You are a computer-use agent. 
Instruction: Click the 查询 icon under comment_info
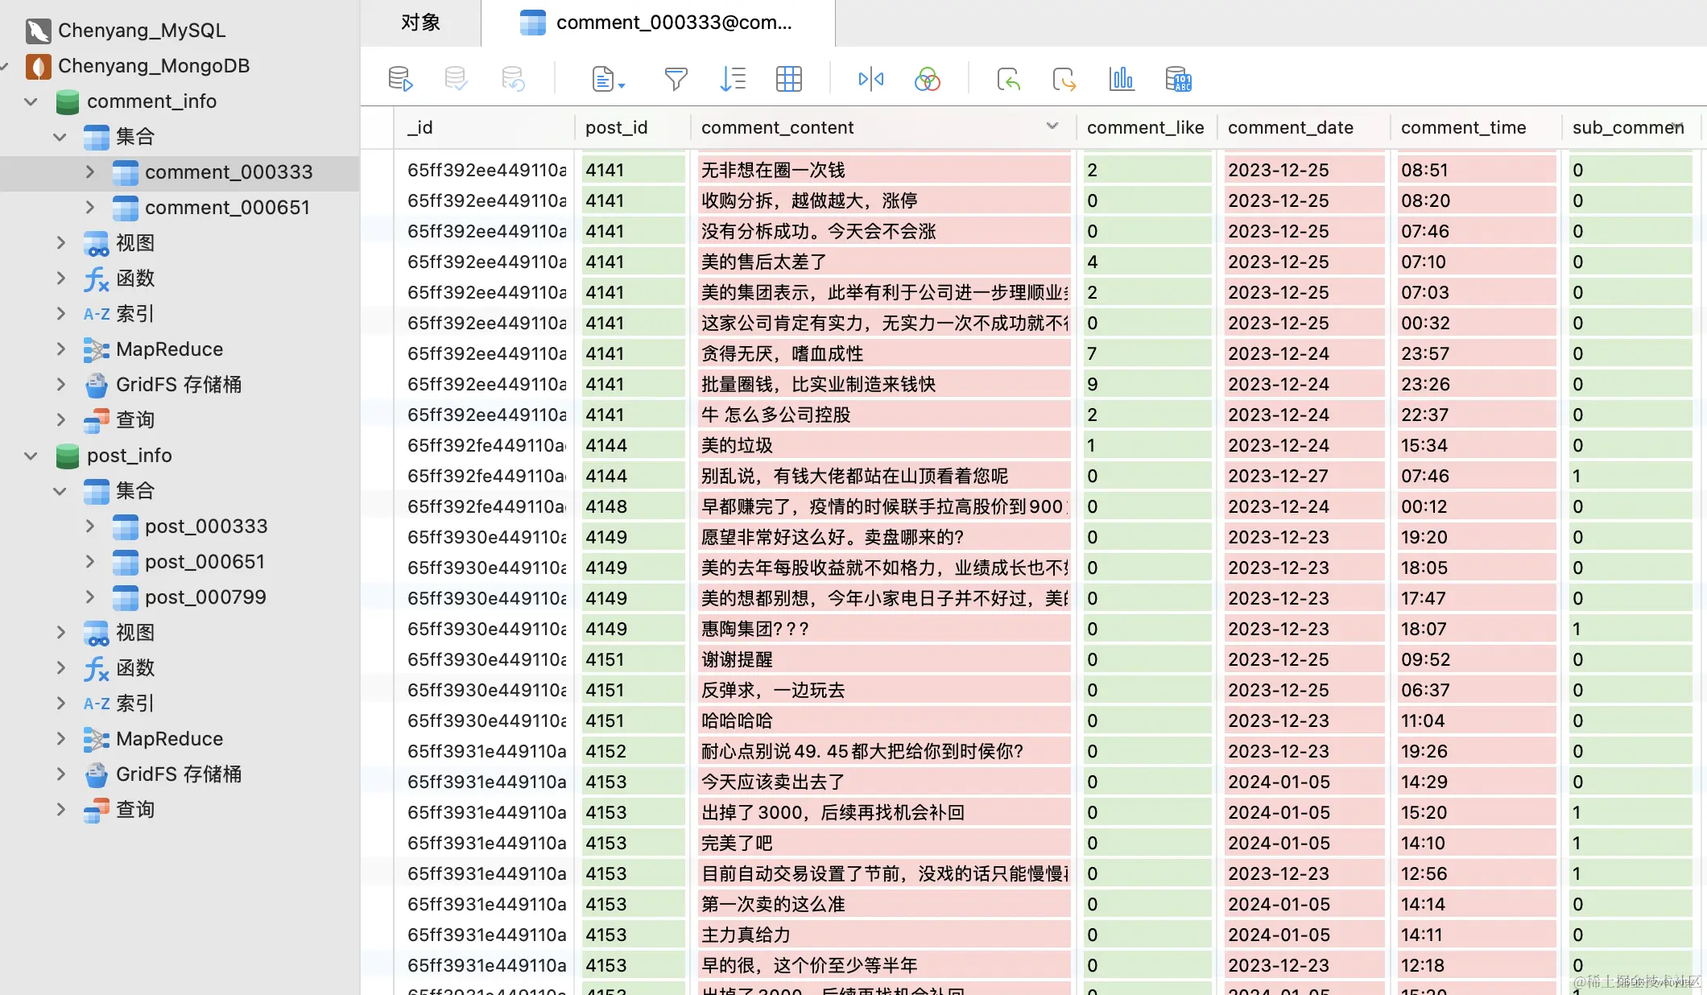pos(96,420)
